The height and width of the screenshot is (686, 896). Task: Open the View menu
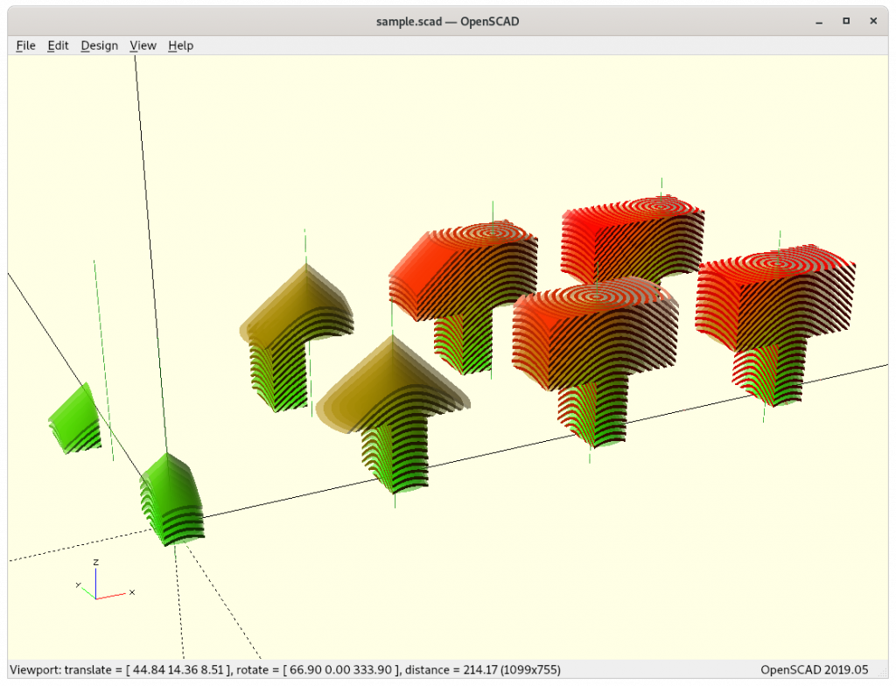[x=143, y=45]
